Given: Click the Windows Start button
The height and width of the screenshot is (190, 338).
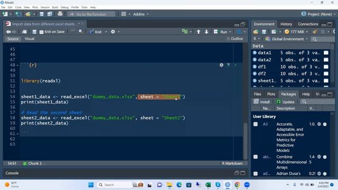Looking at the screenshot, I should point(91,185).
